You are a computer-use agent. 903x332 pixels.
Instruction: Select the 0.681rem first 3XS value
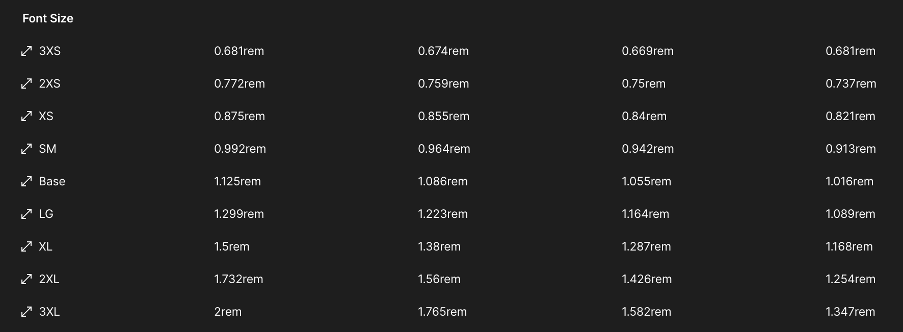[239, 51]
